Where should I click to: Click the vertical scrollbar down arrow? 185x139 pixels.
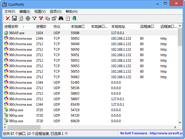[180, 122]
